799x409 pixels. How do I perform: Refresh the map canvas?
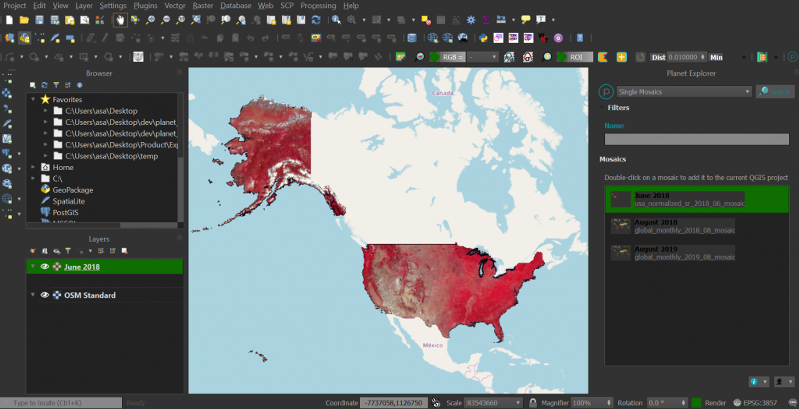316,20
